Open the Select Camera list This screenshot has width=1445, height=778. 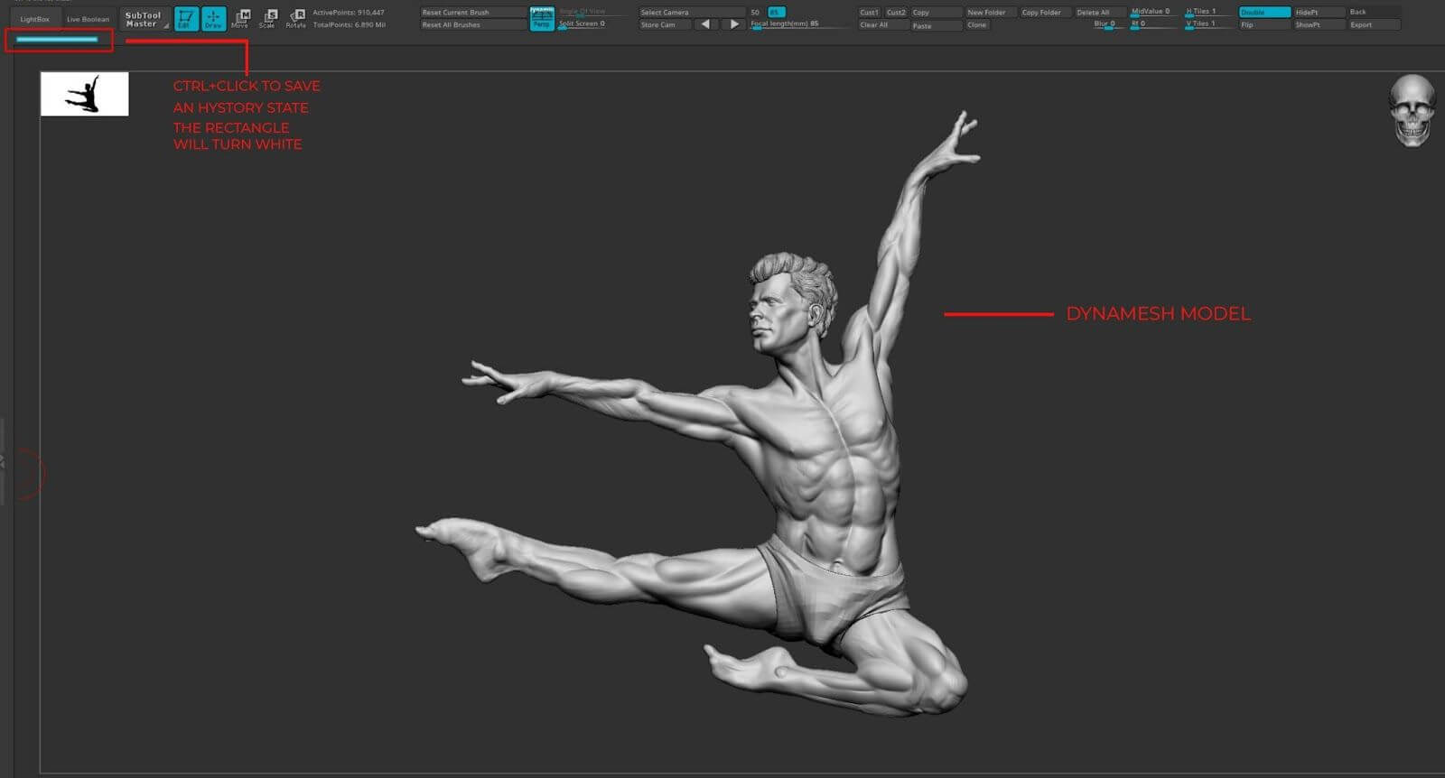pos(692,13)
